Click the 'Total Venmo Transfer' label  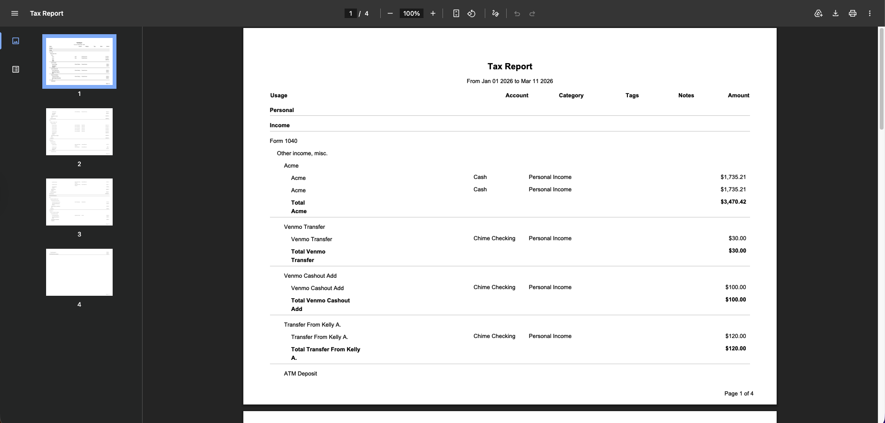pos(308,256)
